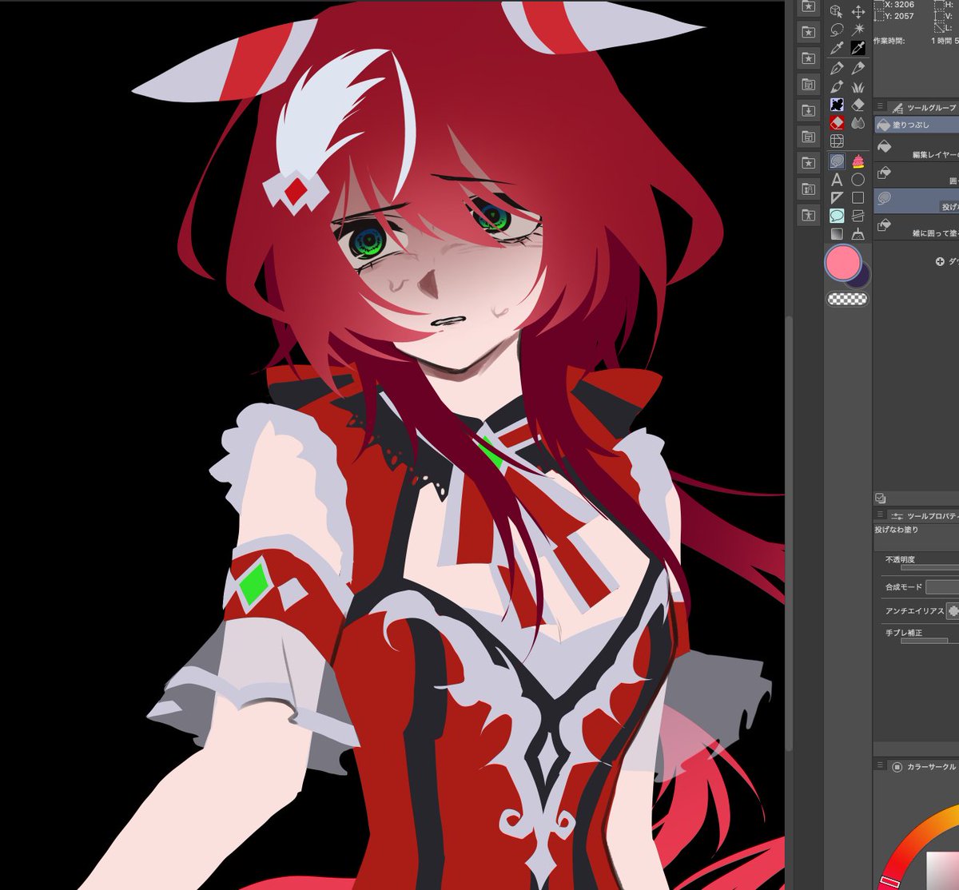
Task: Select the pink cake custom tool
Action: [858, 161]
